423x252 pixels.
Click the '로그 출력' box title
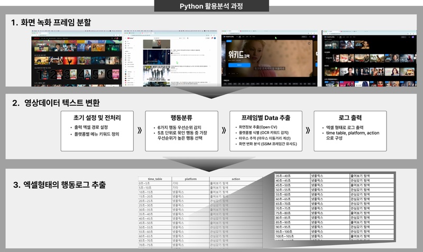pyautogui.click(x=350, y=118)
